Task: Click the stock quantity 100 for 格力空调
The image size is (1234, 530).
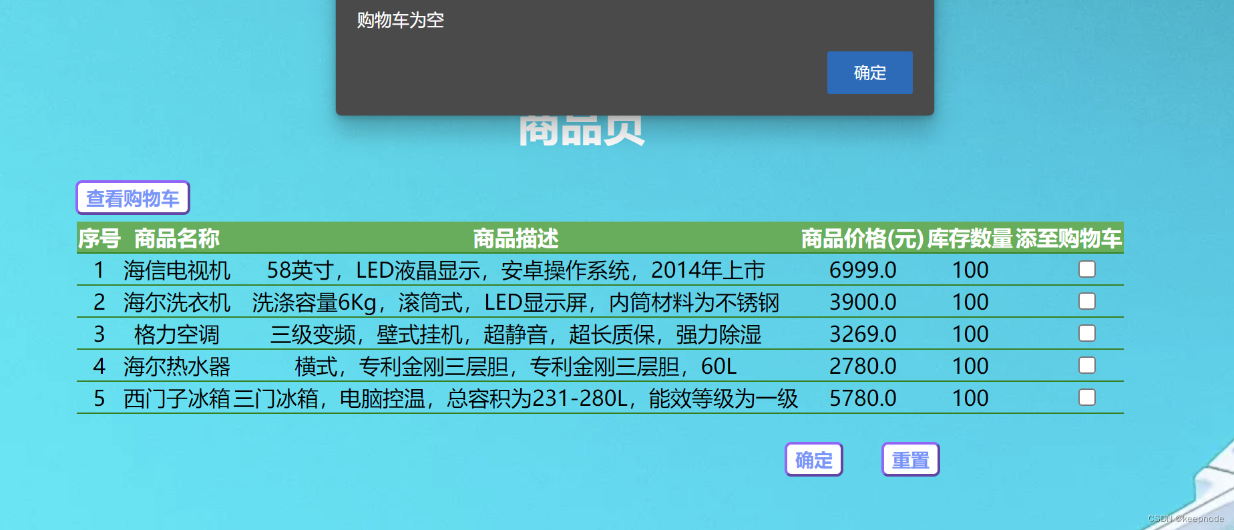Action: click(970, 334)
